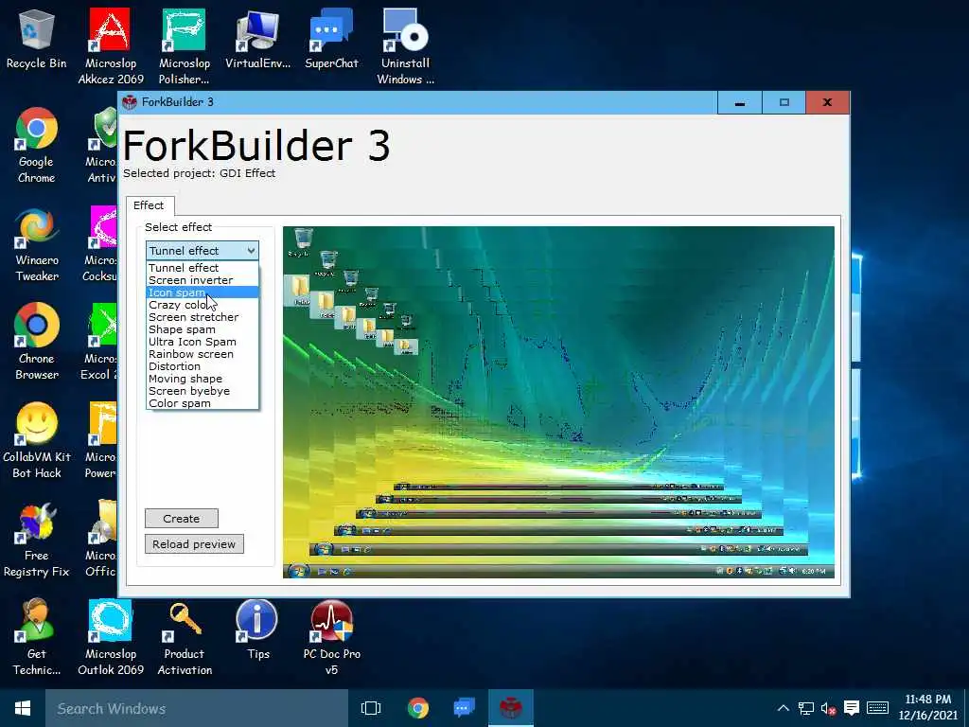
Task: Open the touch keyboard tray icon
Action: 877,708
